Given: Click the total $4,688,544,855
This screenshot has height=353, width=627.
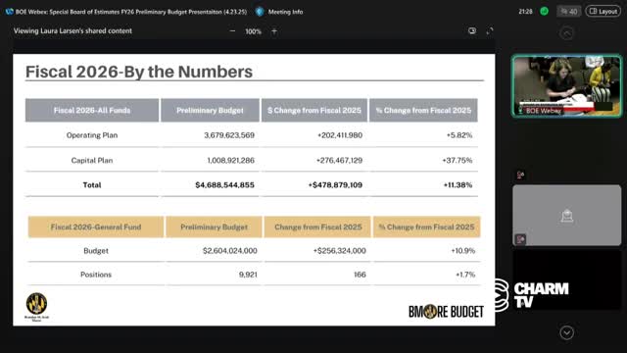Looking at the screenshot, I should 224,185.
